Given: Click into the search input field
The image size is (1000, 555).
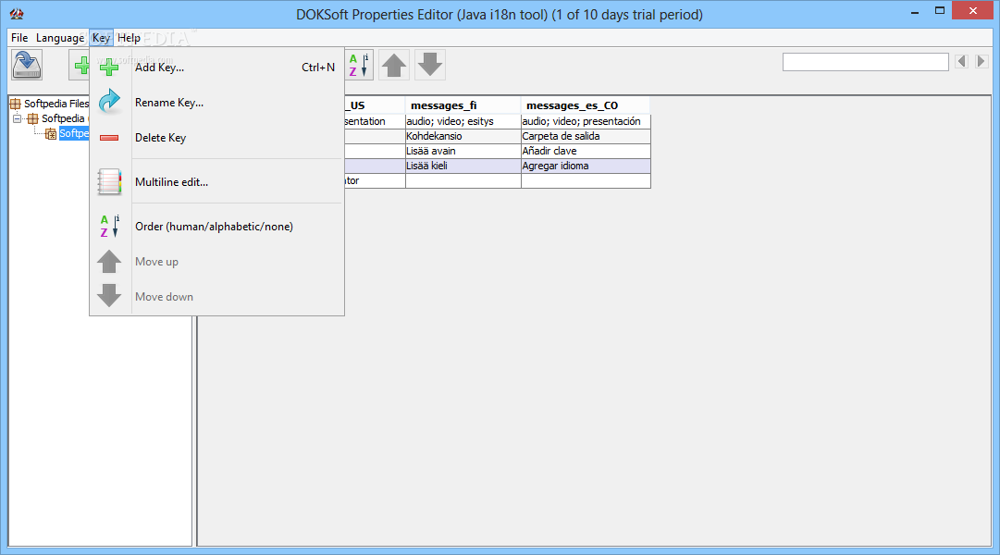Looking at the screenshot, I should [866, 62].
